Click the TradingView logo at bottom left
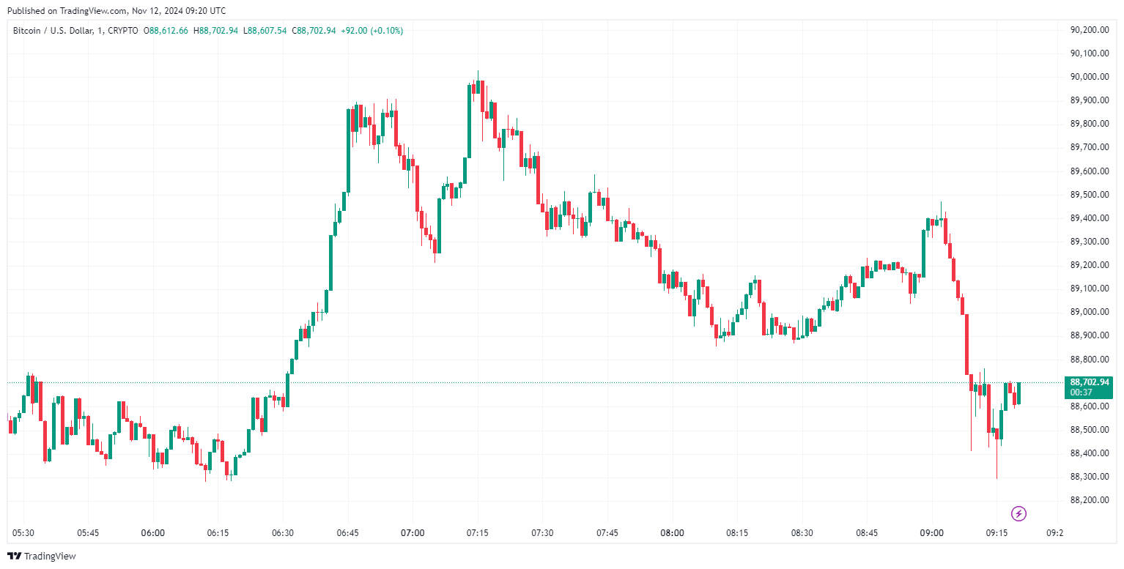 41,557
